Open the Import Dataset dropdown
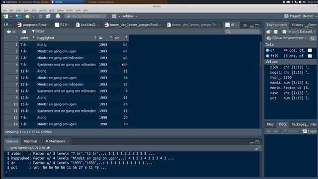The image size is (318, 179). (299, 32)
